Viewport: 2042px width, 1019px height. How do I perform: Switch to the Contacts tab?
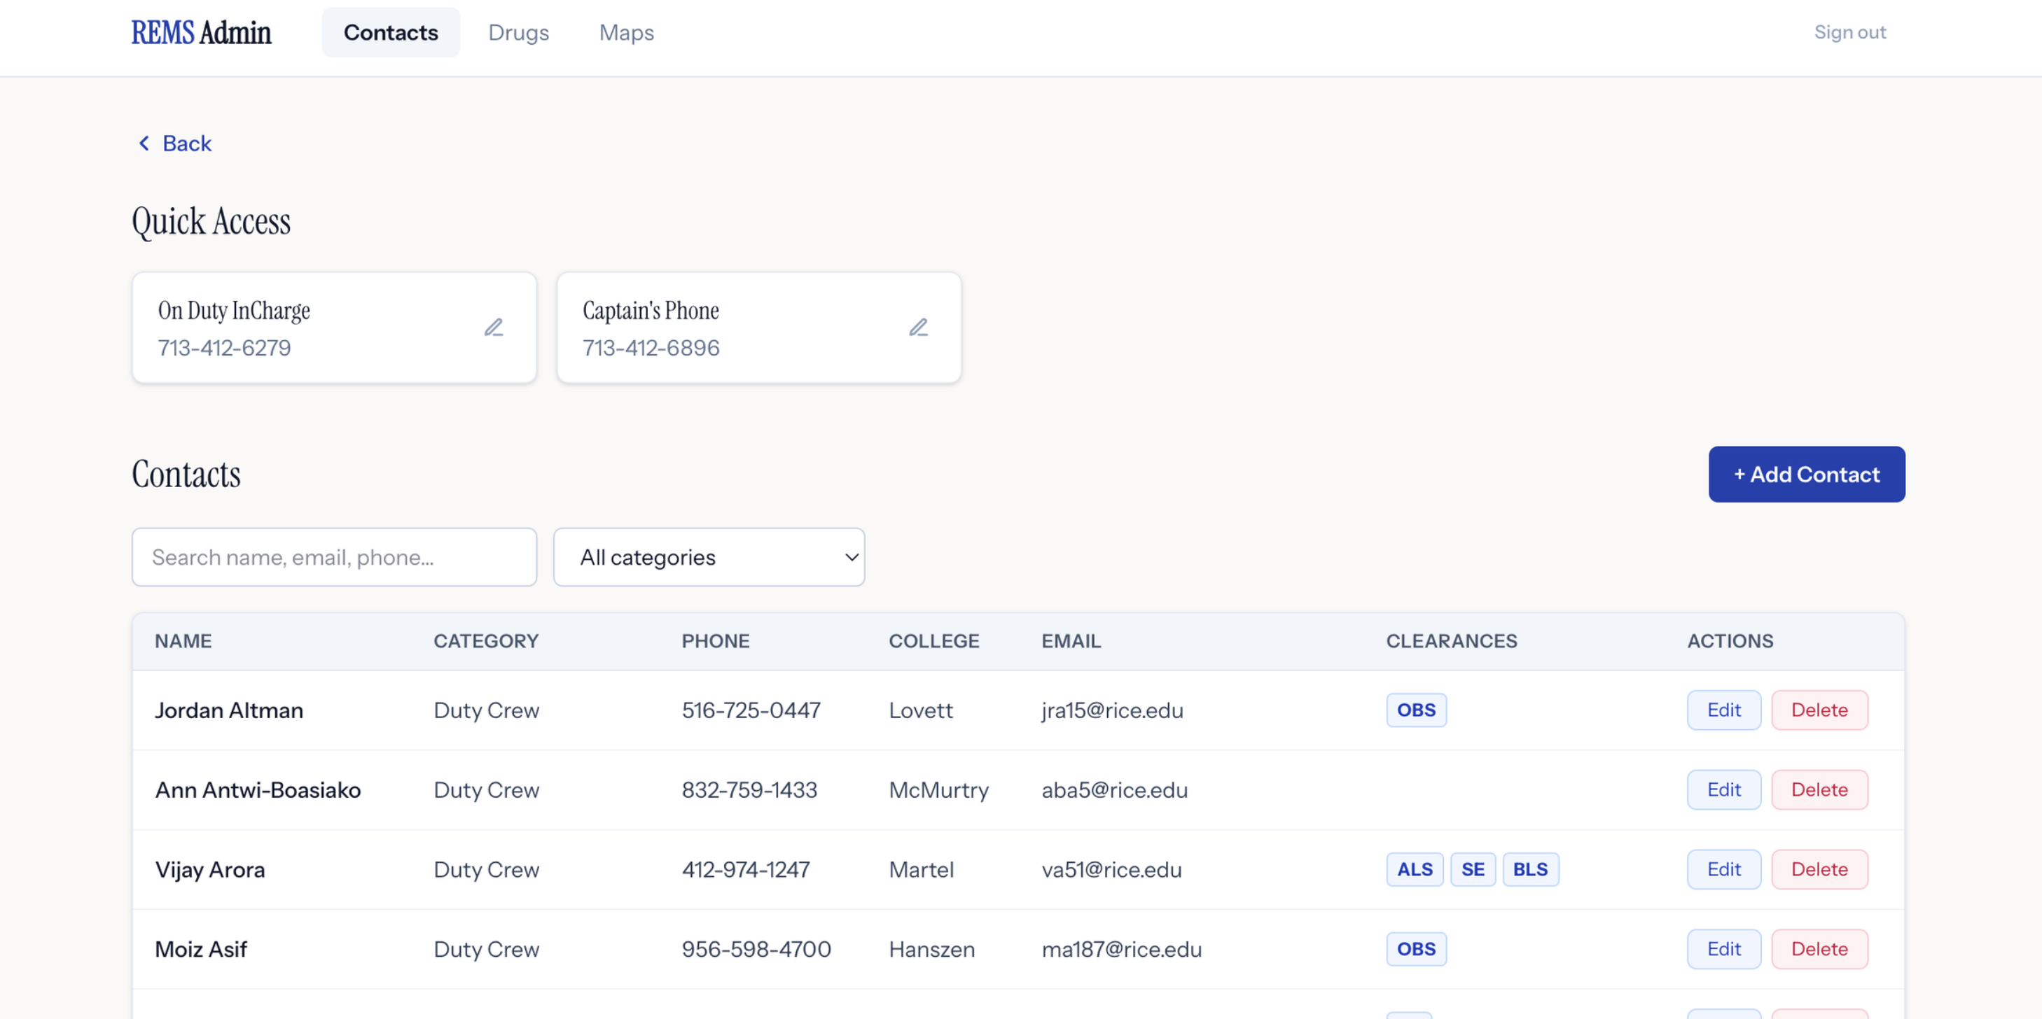coord(390,32)
